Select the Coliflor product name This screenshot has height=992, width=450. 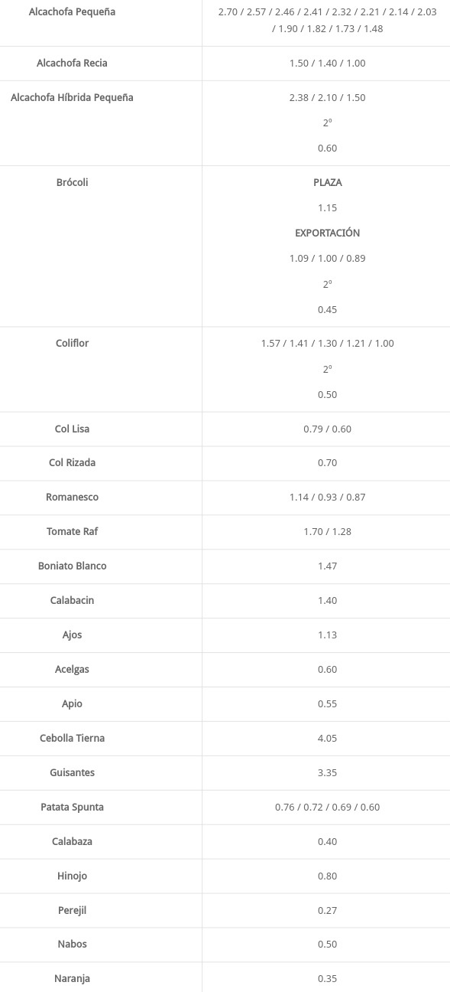click(x=72, y=343)
